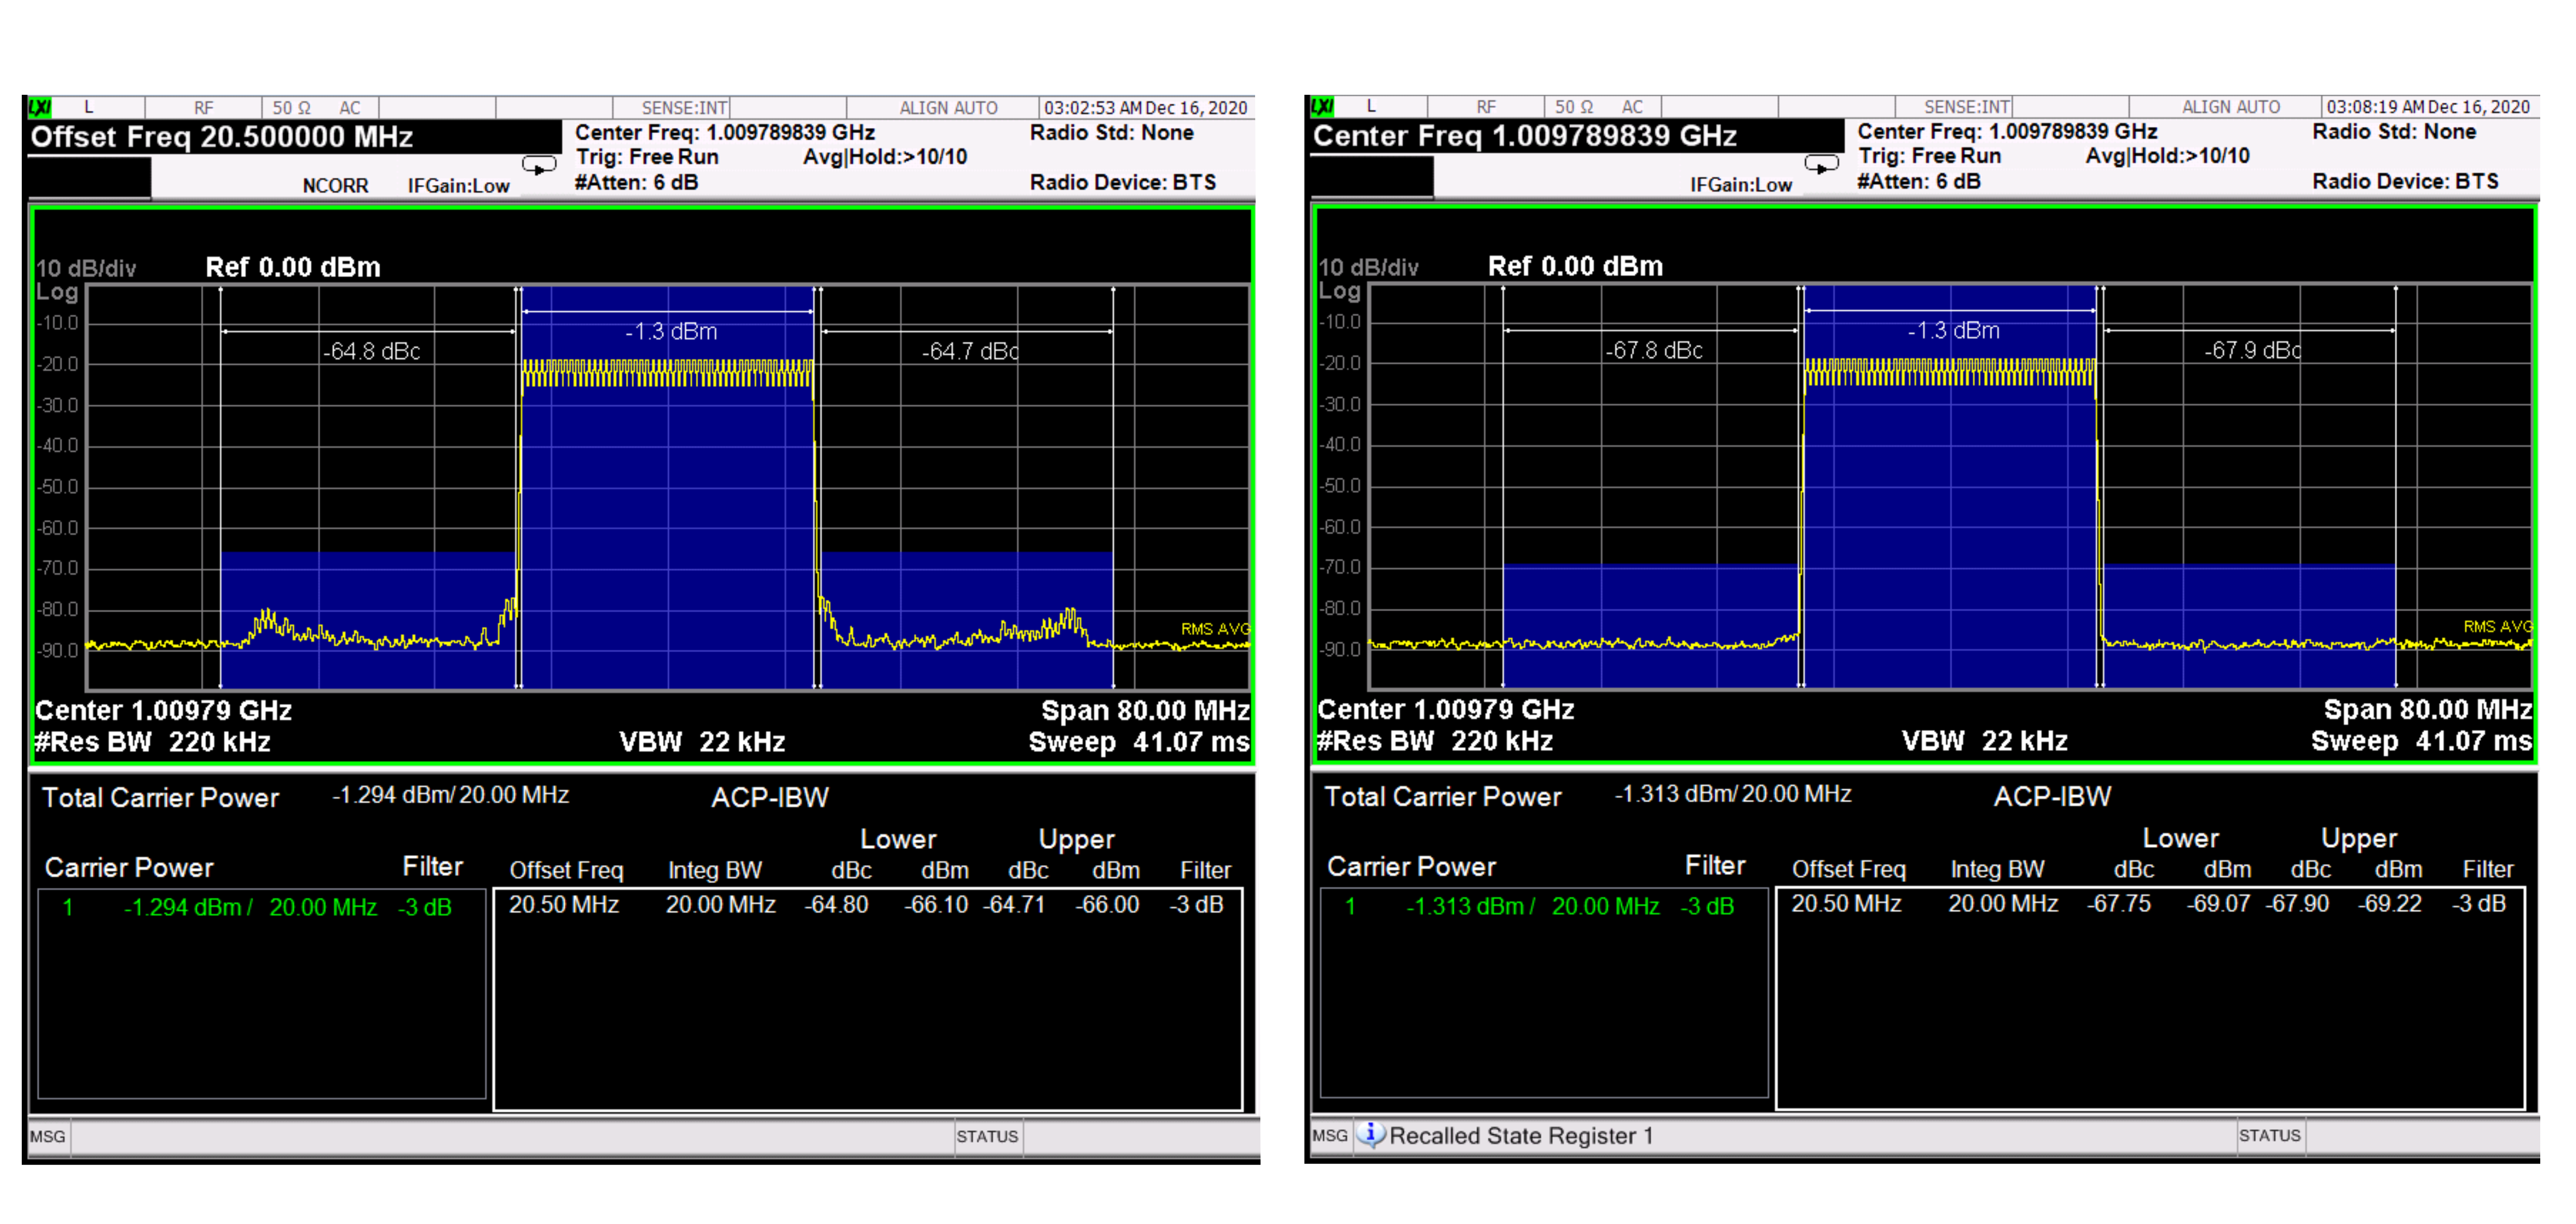This screenshot has height=1224, width=2576.
Task: Click IFGain:Low in left analyzer header
Action: [458, 186]
